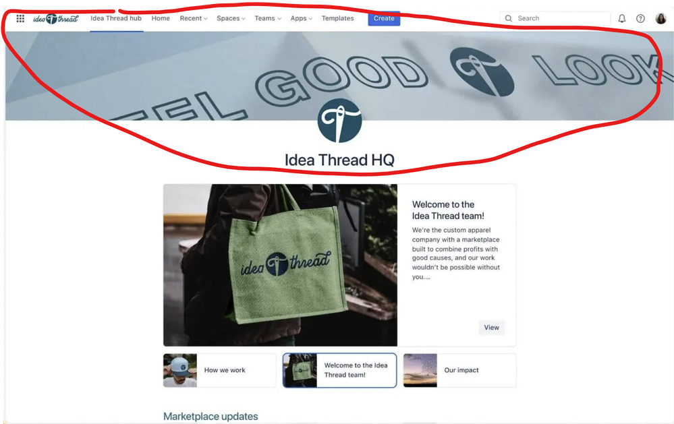
Task: Click the 'We're the custom apparel company' paragraph
Action: 456,253
